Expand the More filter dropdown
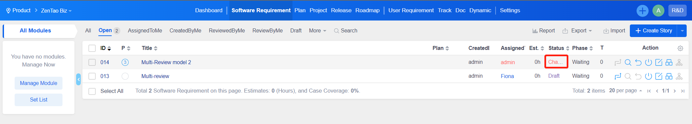Viewport: 692px width, 124px height. [x=317, y=31]
